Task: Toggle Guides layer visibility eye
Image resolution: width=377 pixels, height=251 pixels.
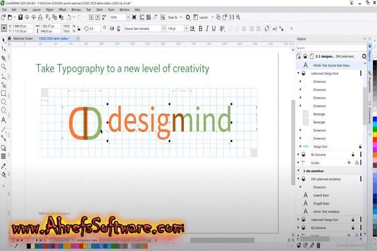Action: click(x=349, y=163)
